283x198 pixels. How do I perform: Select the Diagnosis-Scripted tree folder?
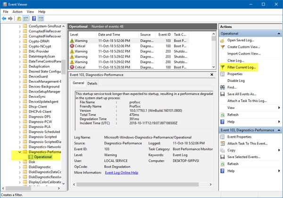(x=42, y=137)
